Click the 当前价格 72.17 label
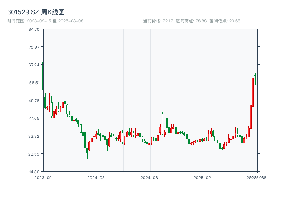 [158, 21]
